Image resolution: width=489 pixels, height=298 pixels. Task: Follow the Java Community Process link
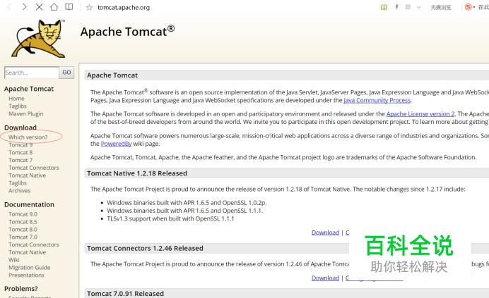pyautogui.click(x=377, y=100)
